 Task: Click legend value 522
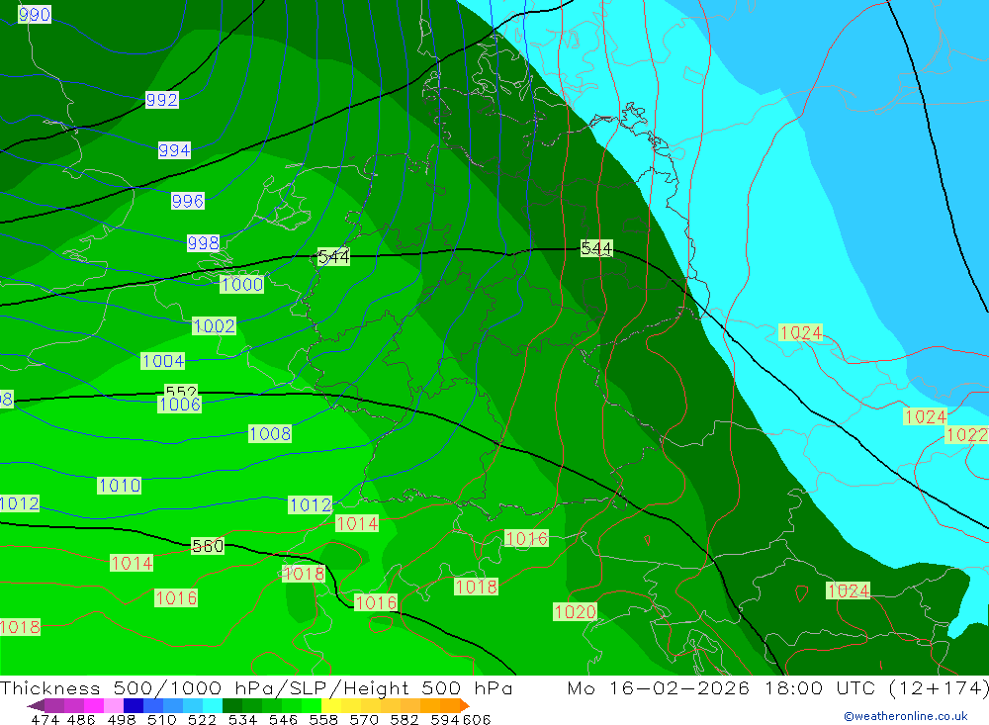[x=202, y=720]
